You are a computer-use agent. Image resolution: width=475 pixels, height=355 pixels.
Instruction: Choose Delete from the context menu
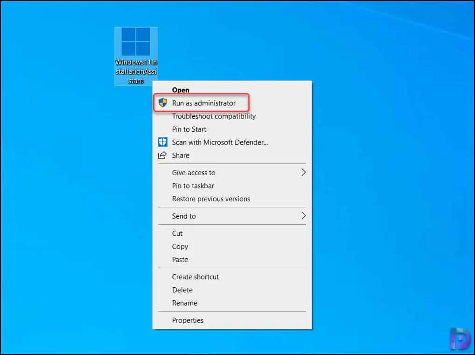232,290
